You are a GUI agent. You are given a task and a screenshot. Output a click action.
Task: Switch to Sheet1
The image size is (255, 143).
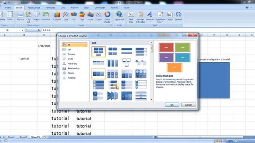(12, 137)
